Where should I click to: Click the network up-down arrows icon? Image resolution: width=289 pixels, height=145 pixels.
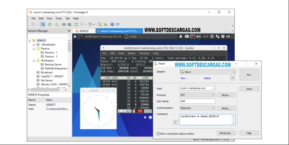tap(217, 36)
